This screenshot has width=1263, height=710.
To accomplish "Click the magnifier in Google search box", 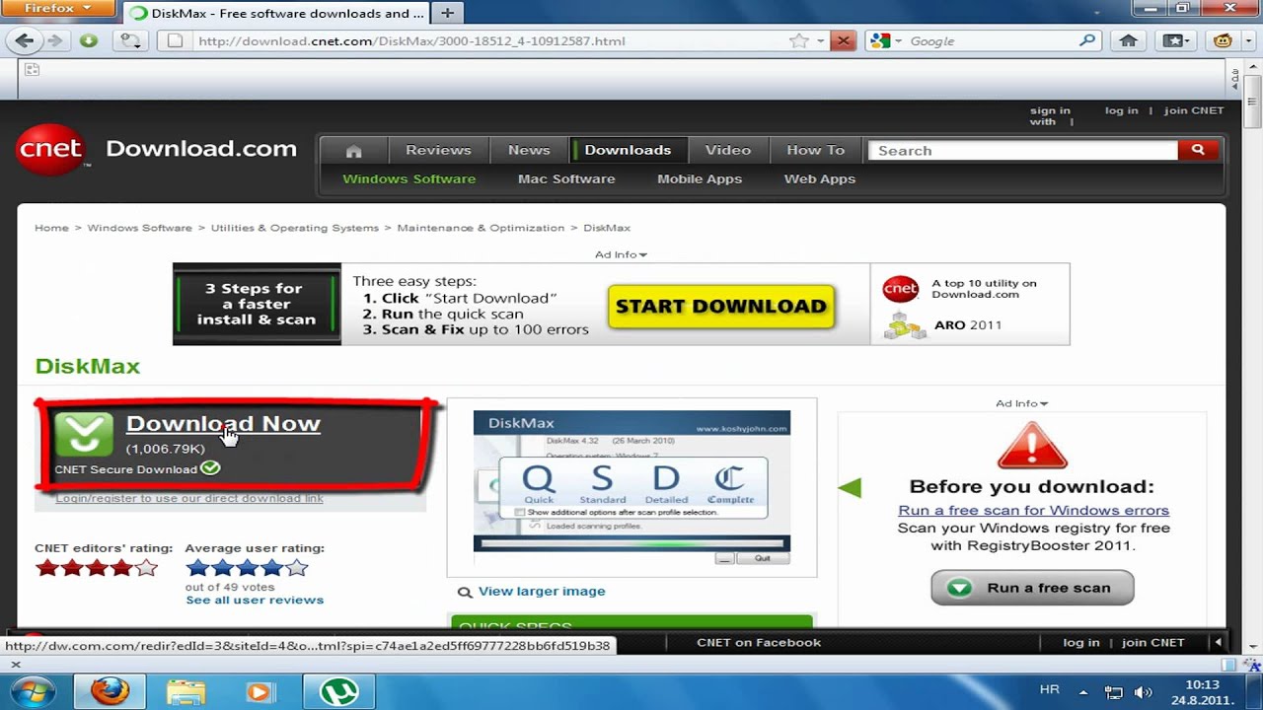I will [1087, 40].
